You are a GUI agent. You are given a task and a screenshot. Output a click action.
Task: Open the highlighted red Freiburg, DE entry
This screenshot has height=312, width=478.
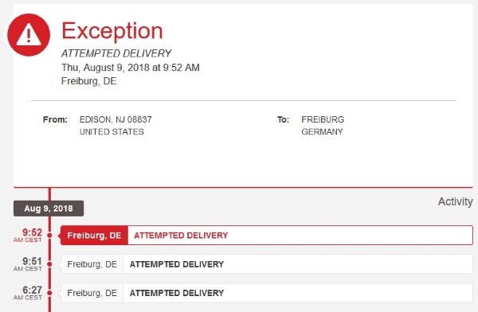[94, 236]
